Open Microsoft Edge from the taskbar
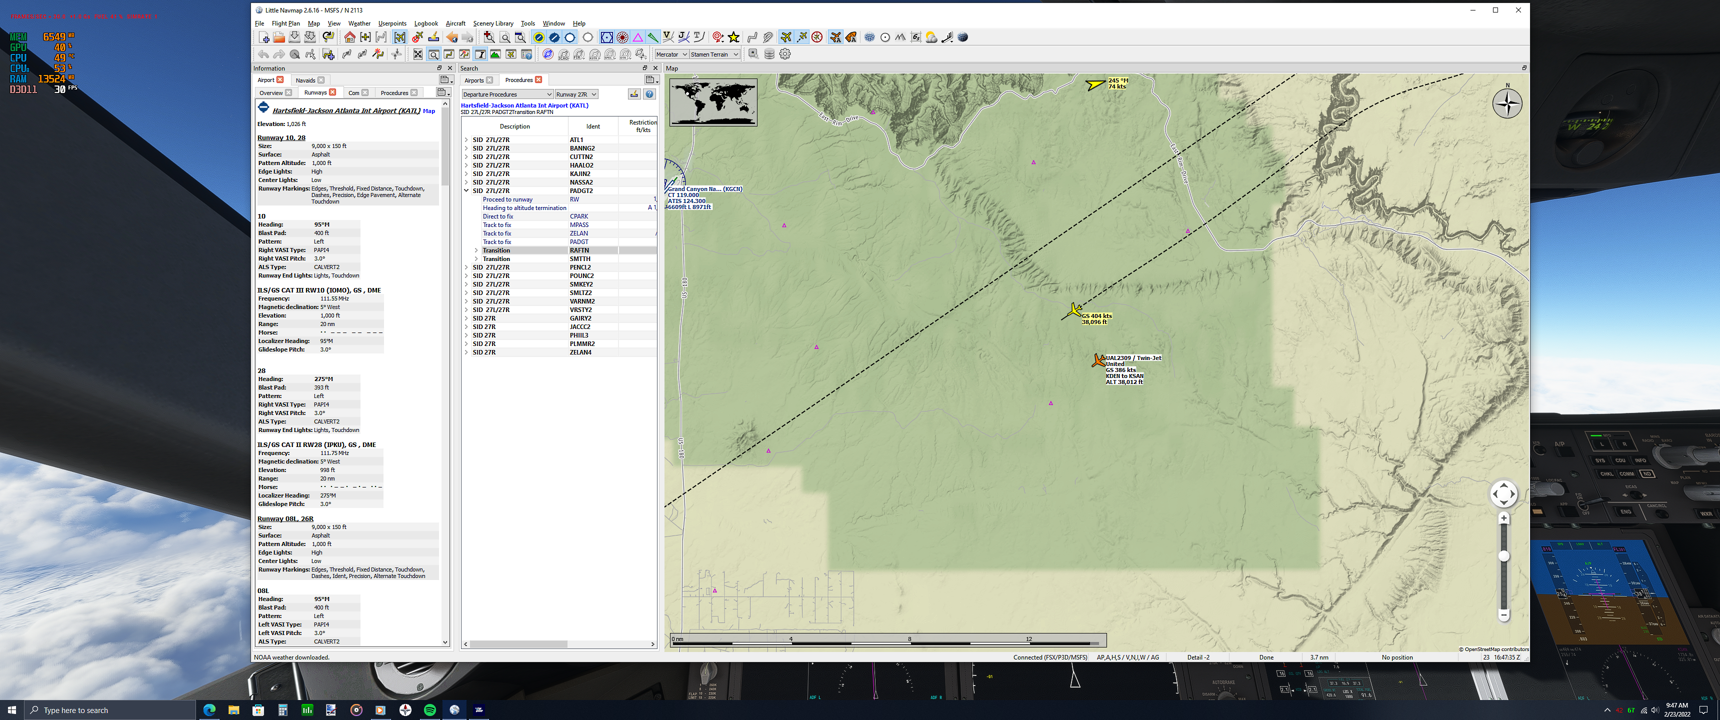Viewport: 1720px width, 720px height. coord(209,710)
